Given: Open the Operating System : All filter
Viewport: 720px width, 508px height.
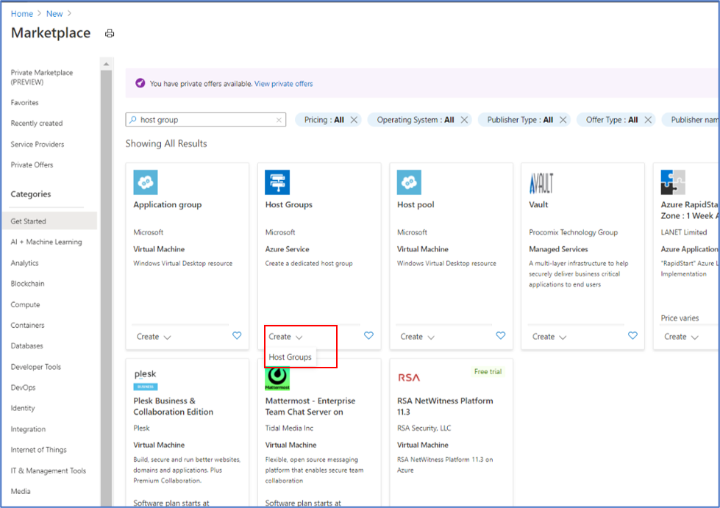Looking at the screenshot, I should tap(415, 120).
